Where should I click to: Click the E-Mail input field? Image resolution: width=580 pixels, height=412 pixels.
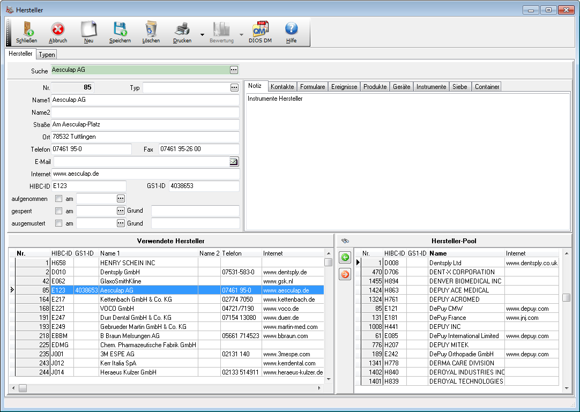click(x=142, y=162)
